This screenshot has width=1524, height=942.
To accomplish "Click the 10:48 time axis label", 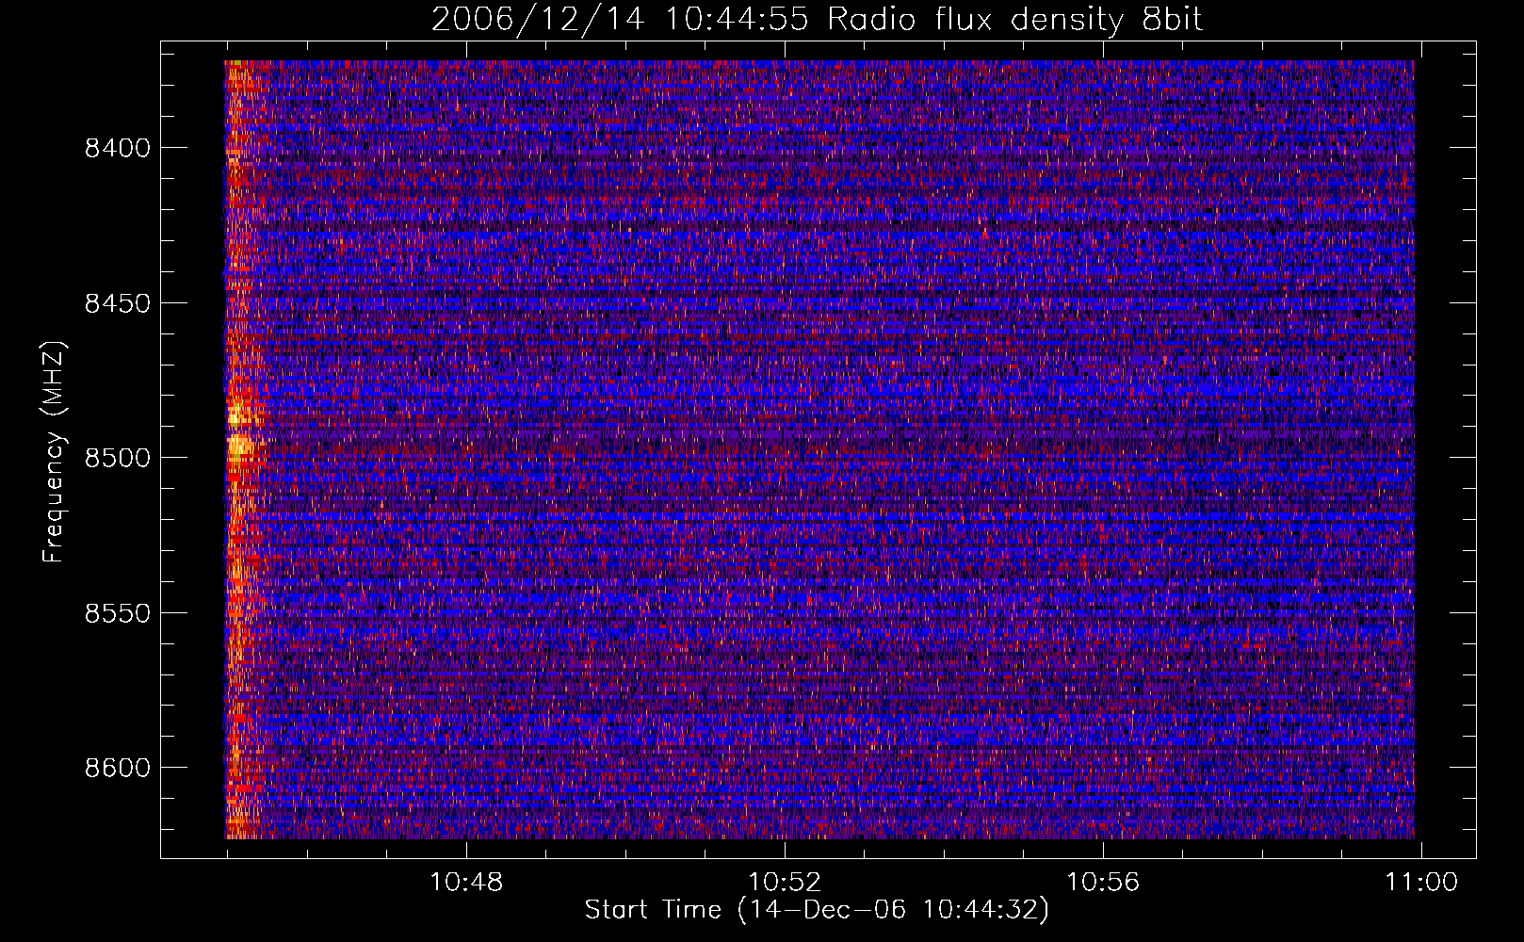I will click(x=466, y=883).
